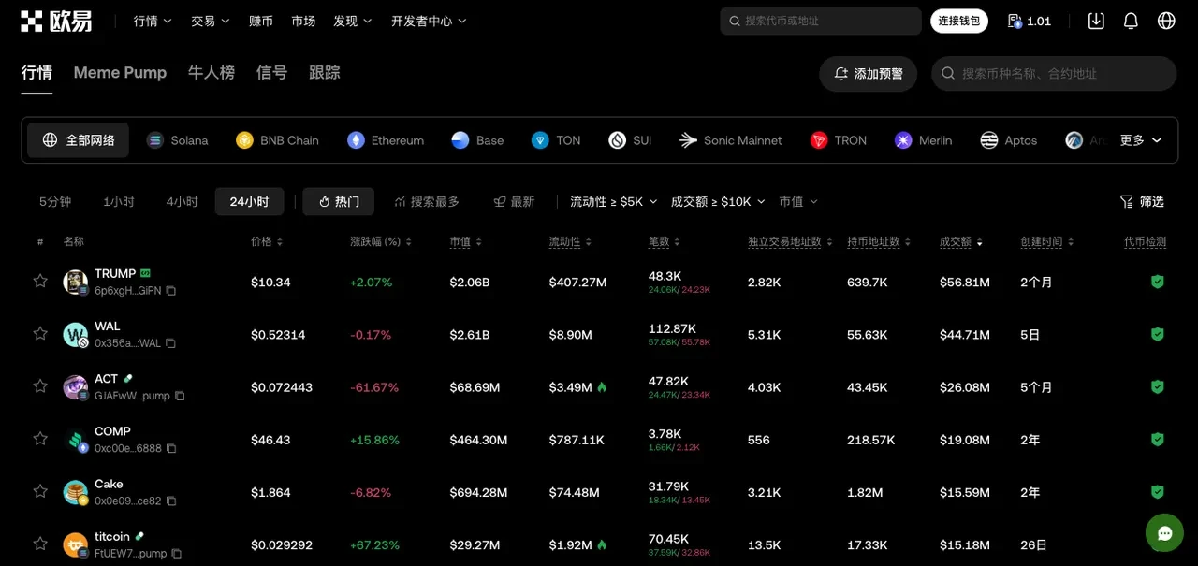Image resolution: width=1198 pixels, height=566 pixels.
Task: Focus the 搜索币种名称、合约地址 search field
Action: pyautogui.click(x=1054, y=73)
